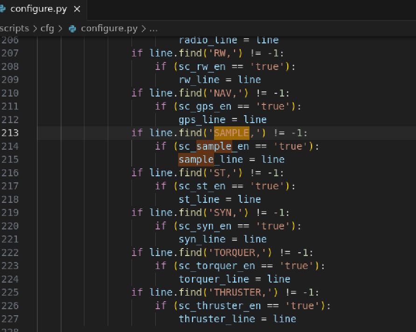The width and height of the screenshot is (416, 332).
Task: Select the configure.py editor tab
Action: (43, 9)
